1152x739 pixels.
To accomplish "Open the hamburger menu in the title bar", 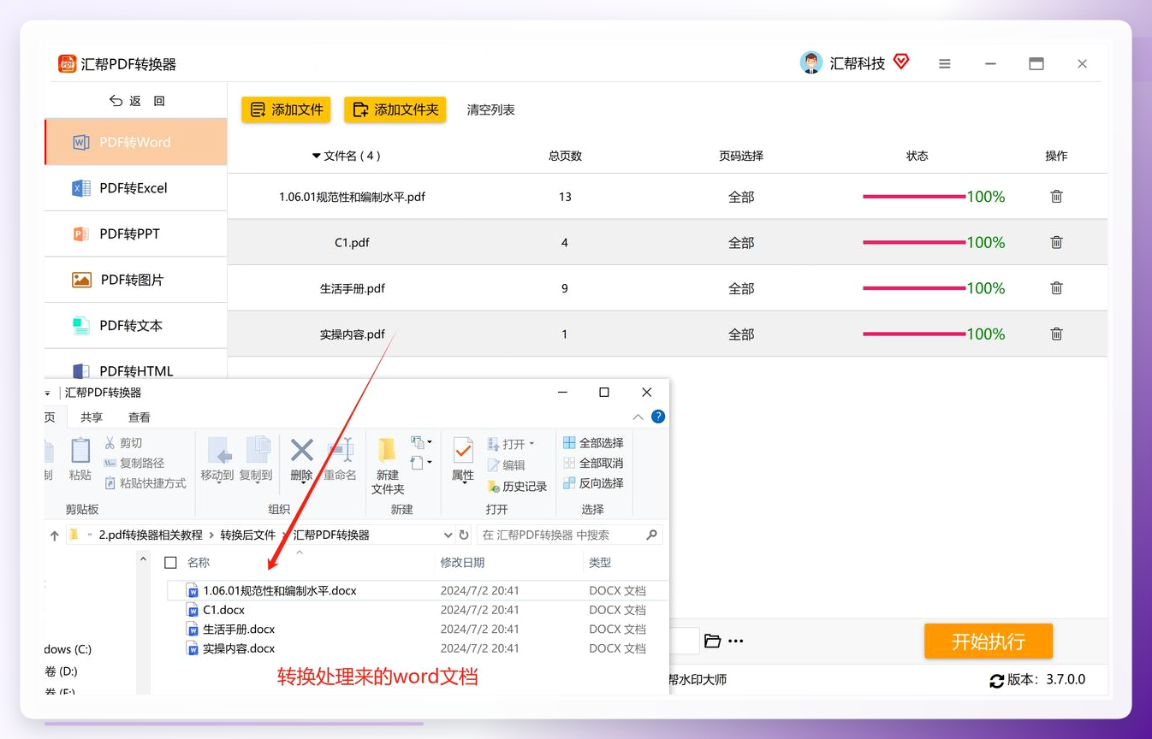I will 945,64.
